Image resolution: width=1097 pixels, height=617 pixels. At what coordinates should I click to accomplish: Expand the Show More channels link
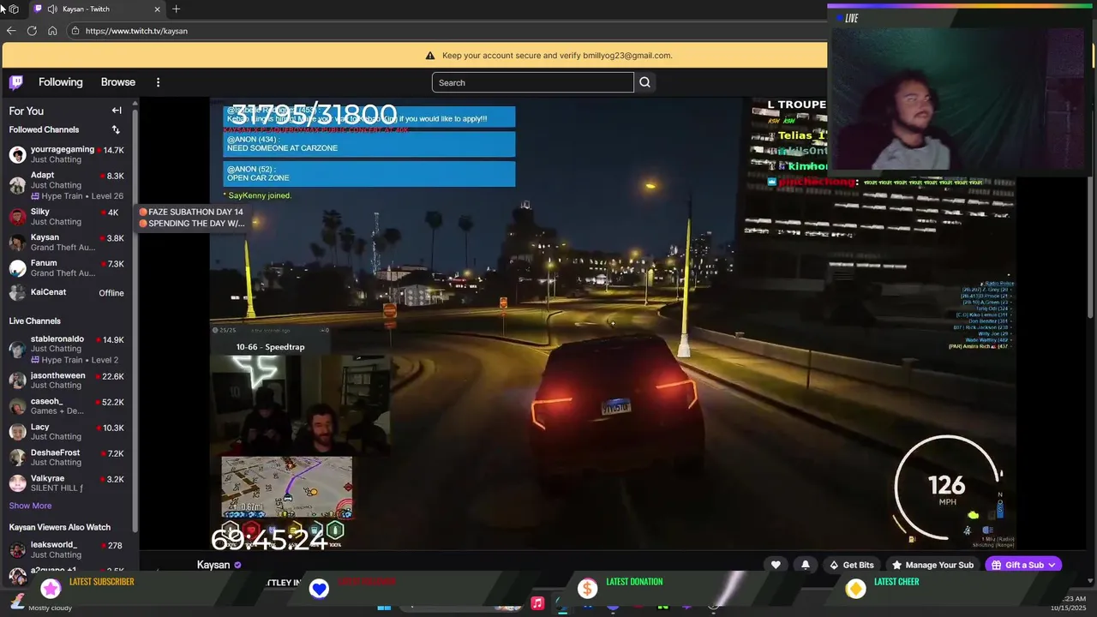[x=30, y=506]
